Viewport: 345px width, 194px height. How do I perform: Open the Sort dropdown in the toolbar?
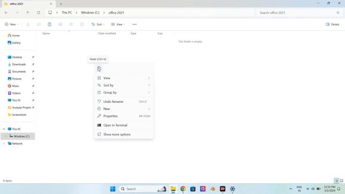pyautogui.click(x=98, y=24)
